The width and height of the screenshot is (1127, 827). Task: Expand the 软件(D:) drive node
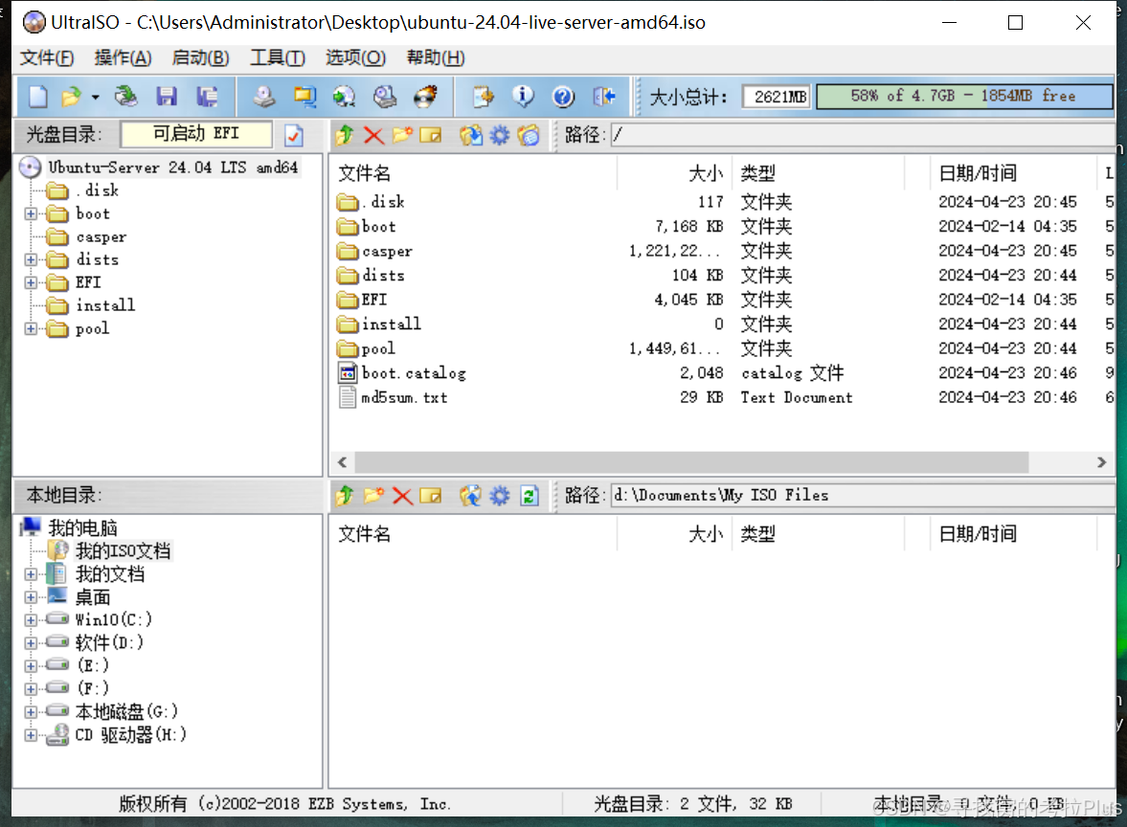coord(31,642)
